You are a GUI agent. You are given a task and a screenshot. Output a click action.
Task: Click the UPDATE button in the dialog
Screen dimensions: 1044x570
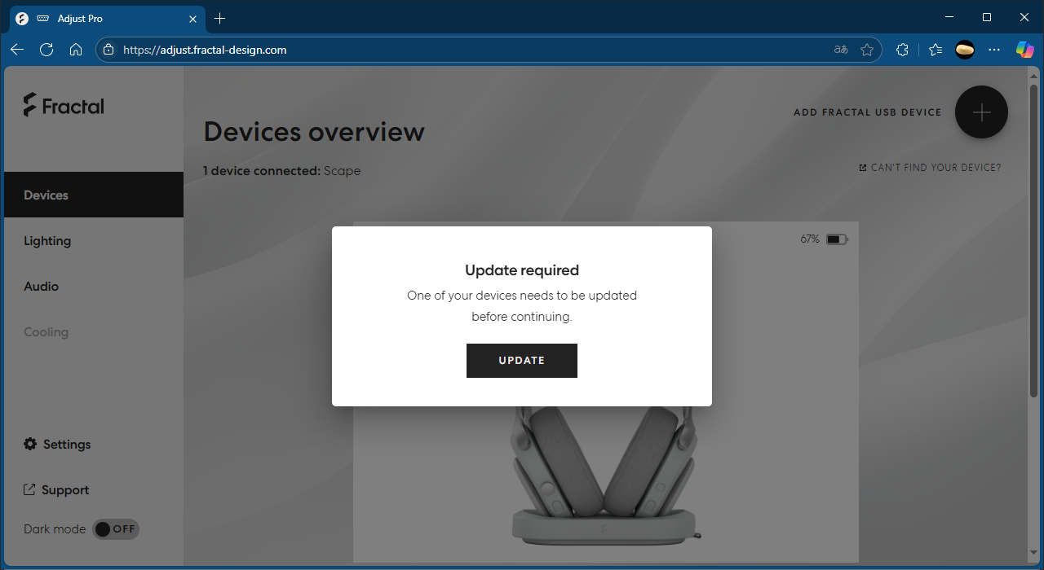point(522,361)
